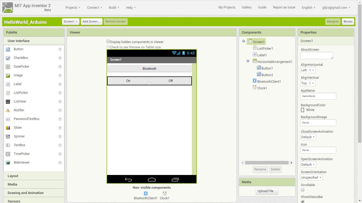Enable the Scrollable property checkbox

[302, 190]
